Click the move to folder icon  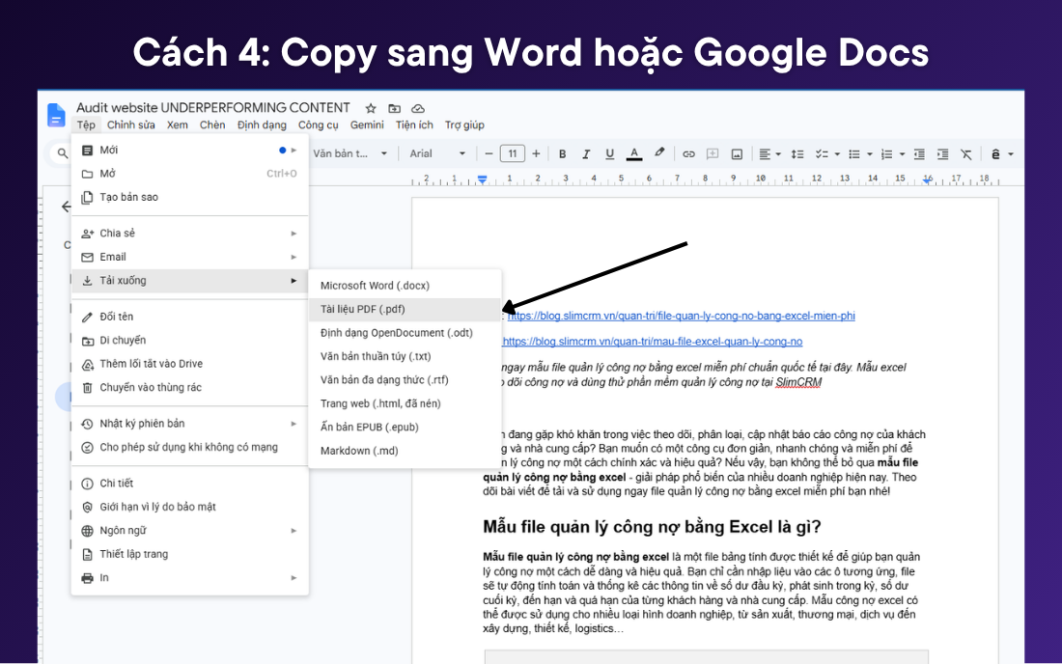394,108
